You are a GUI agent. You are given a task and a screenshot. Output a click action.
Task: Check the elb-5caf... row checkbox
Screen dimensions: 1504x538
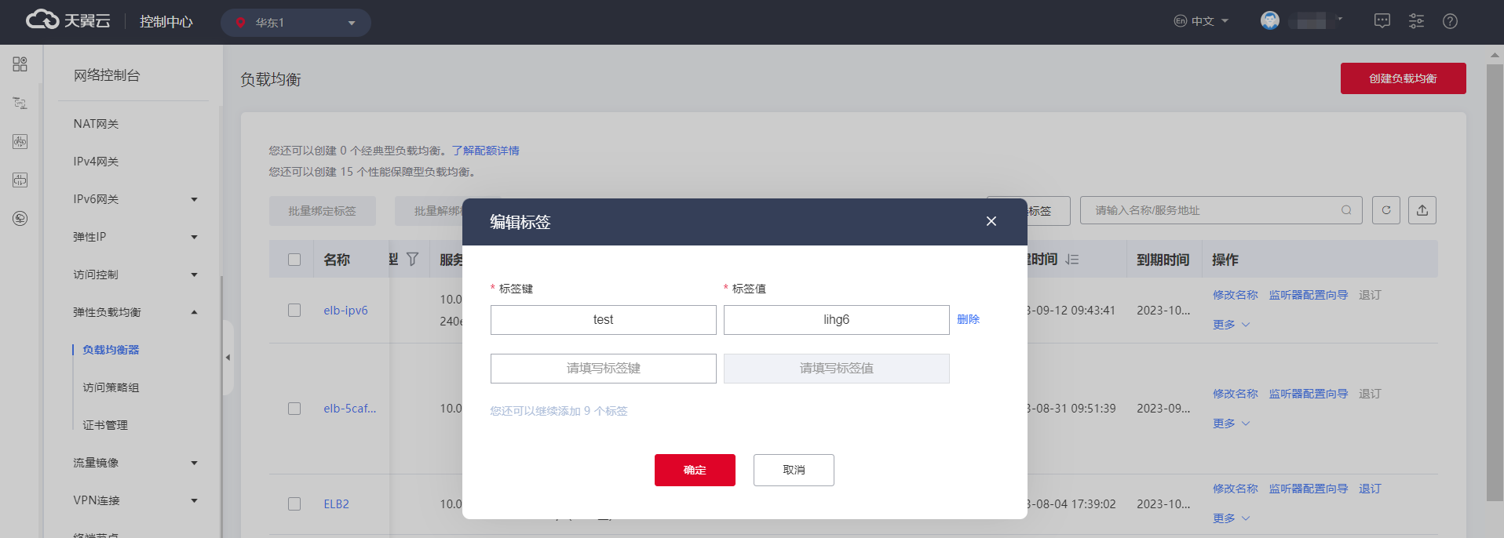tap(294, 409)
